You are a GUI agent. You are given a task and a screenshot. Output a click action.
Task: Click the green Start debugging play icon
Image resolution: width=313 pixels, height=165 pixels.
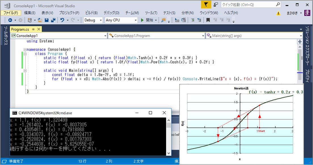(142, 20)
